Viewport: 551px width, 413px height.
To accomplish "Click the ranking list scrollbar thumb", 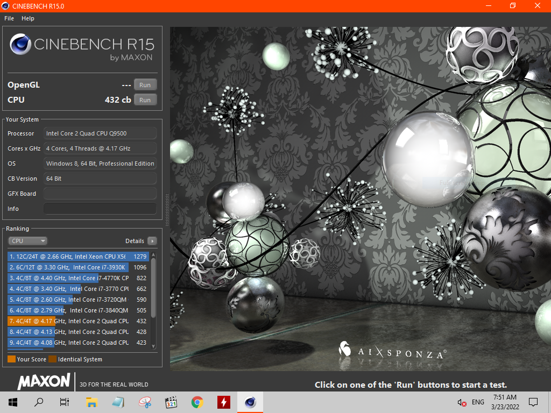I will click(x=153, y=288).
